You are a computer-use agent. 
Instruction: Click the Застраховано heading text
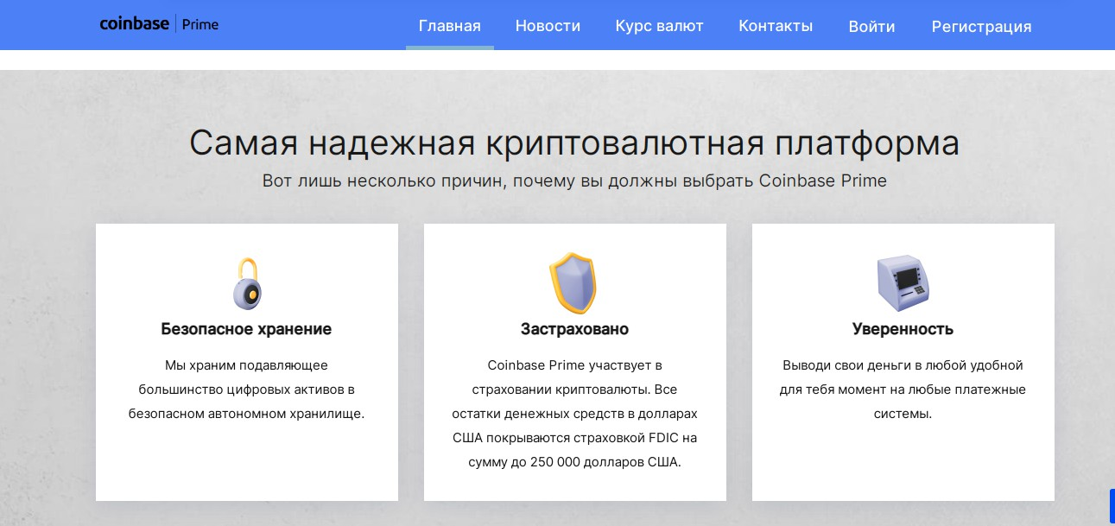573,329
